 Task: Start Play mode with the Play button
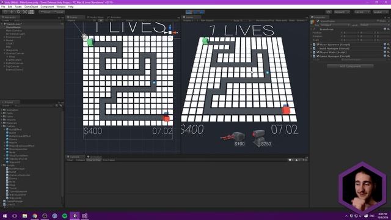[189, 12]
